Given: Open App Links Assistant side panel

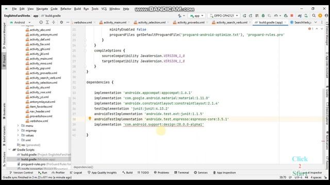Looking at the screenshot, I should point(327,65).
